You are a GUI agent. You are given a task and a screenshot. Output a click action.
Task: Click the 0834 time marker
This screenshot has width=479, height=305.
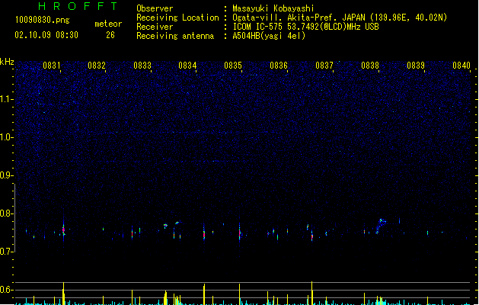coord(187,66)
